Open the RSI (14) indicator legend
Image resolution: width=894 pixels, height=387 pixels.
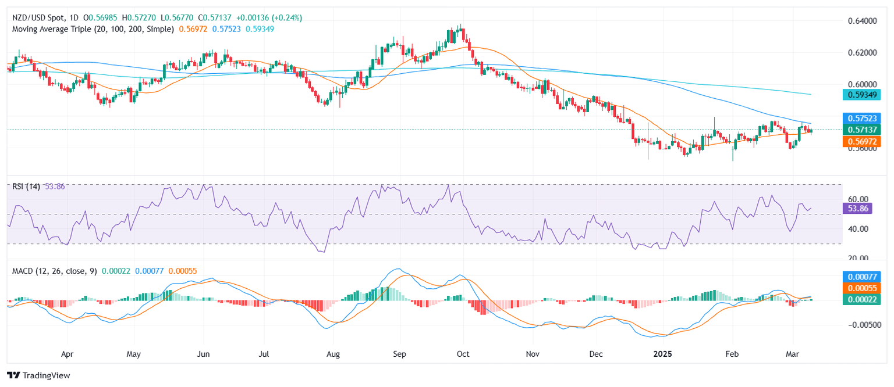tap(27, 186)
